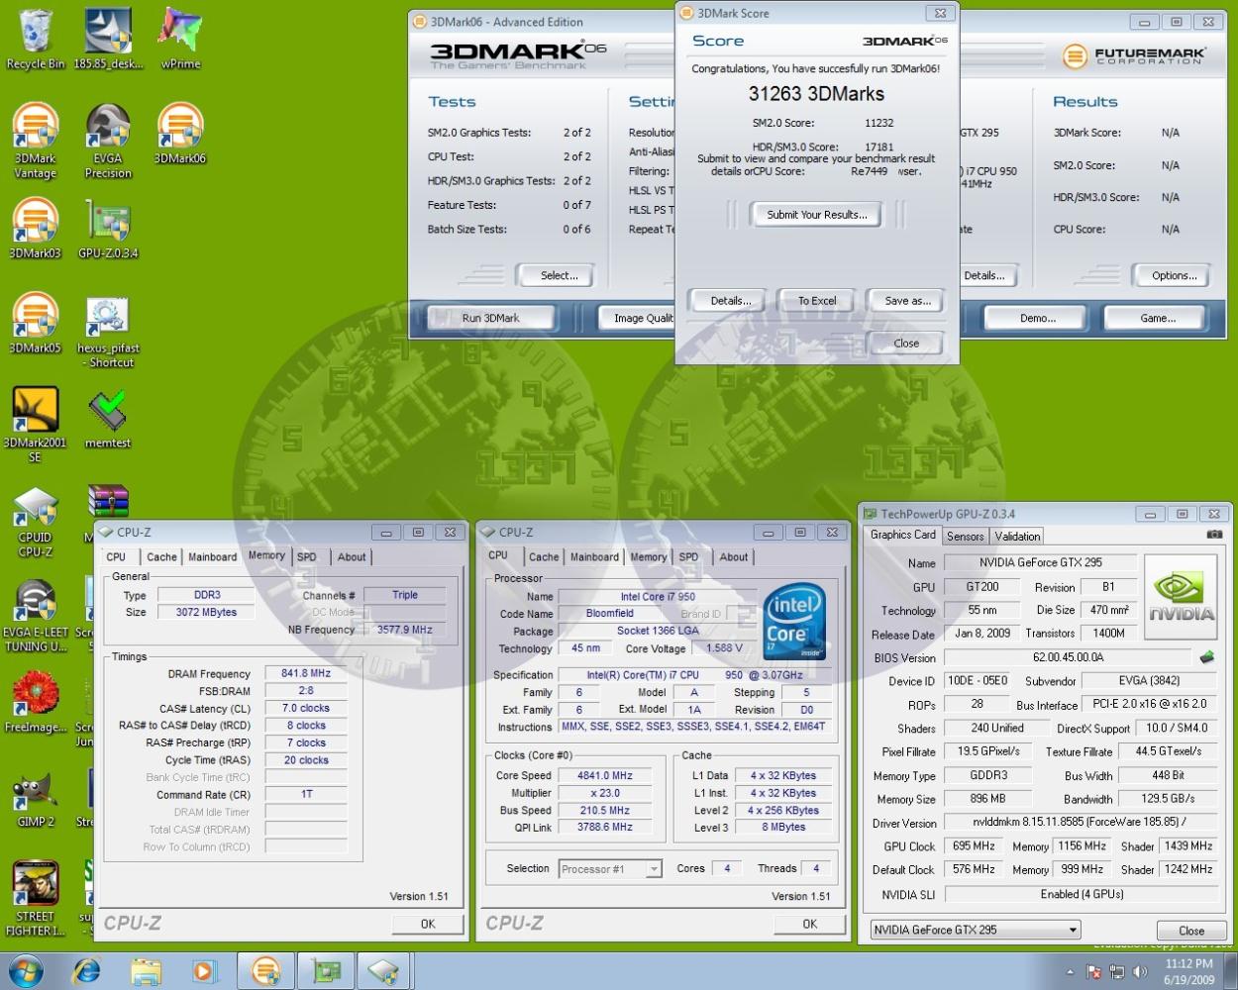Open the GPU selector dropdown in GPU-Z
This screenshot has height=990, width=1238.
976,930
